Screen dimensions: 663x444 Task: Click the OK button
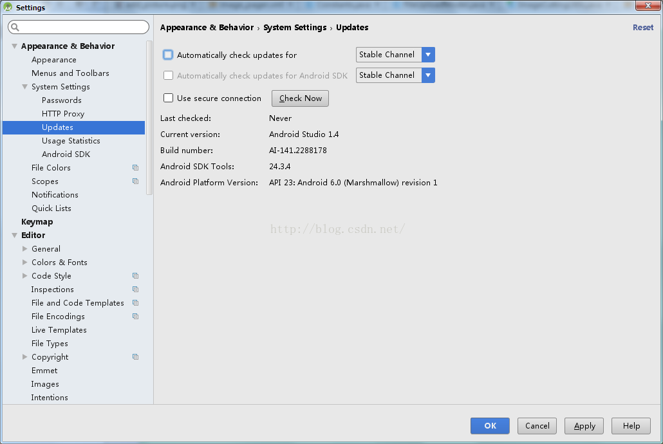coord(490,426)
